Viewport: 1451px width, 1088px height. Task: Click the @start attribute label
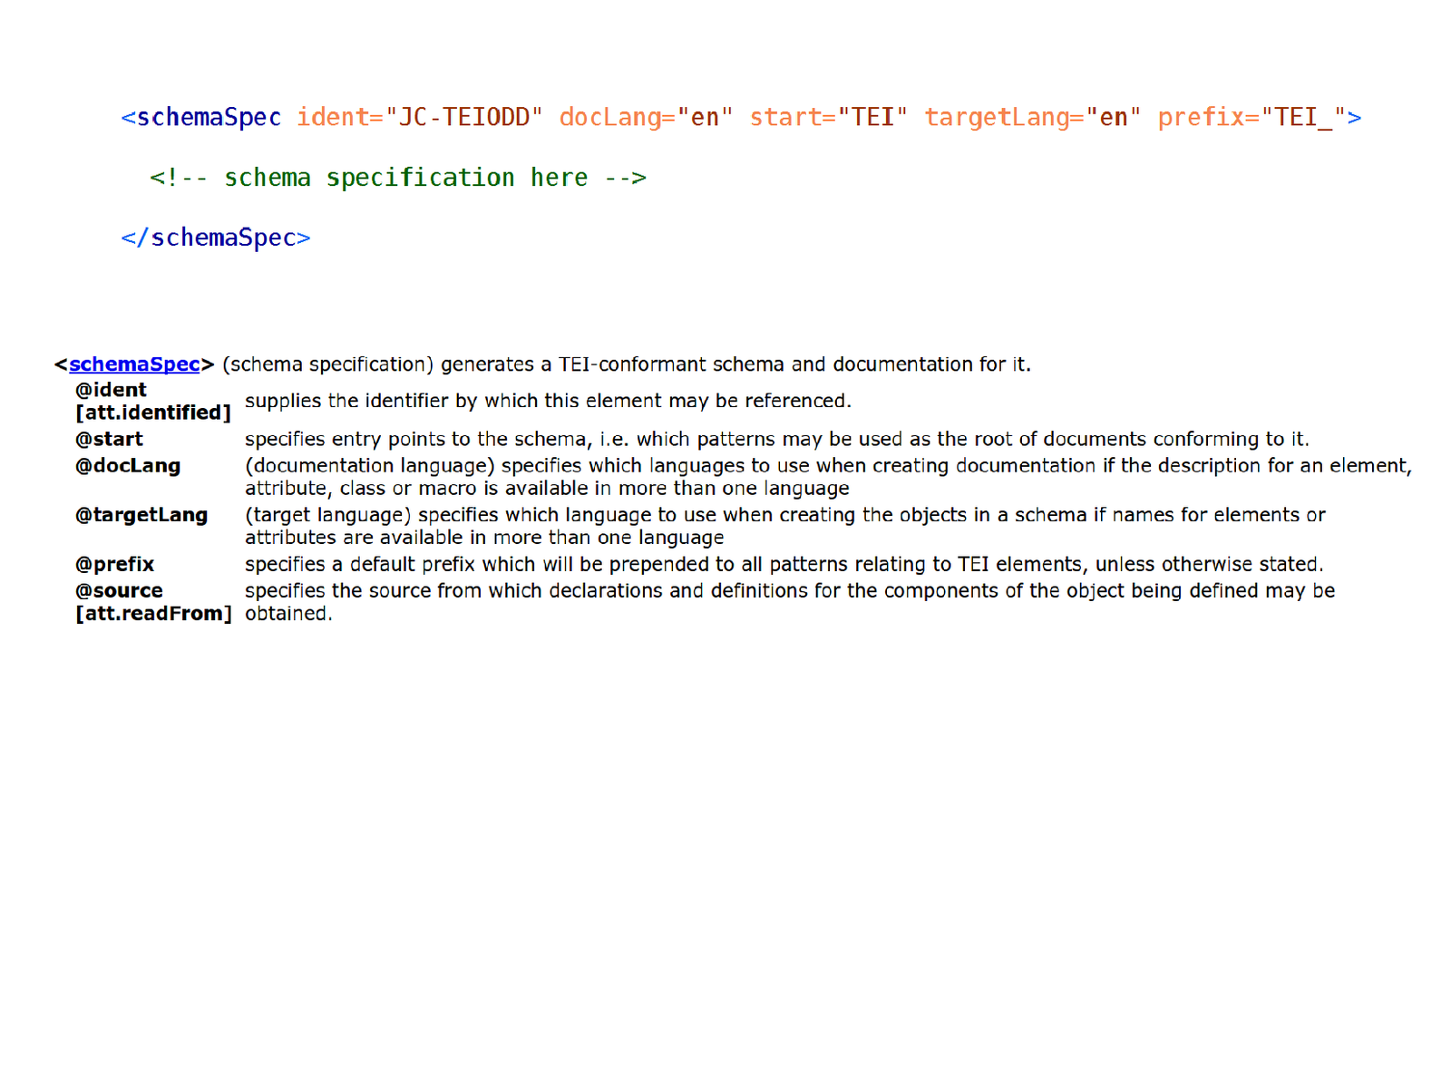pos(109,439)
